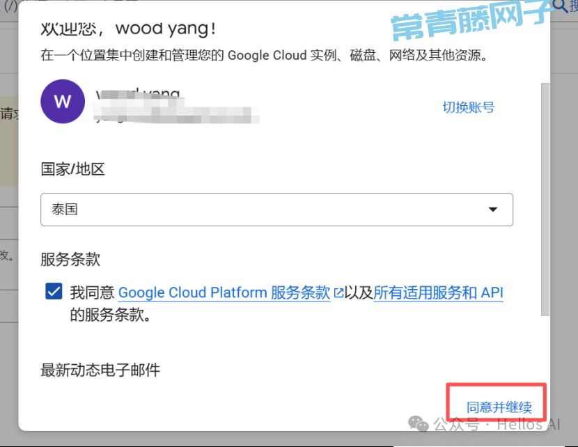Click the 我同意 checkbox label text
578x447 pixels.
(93, 292)
